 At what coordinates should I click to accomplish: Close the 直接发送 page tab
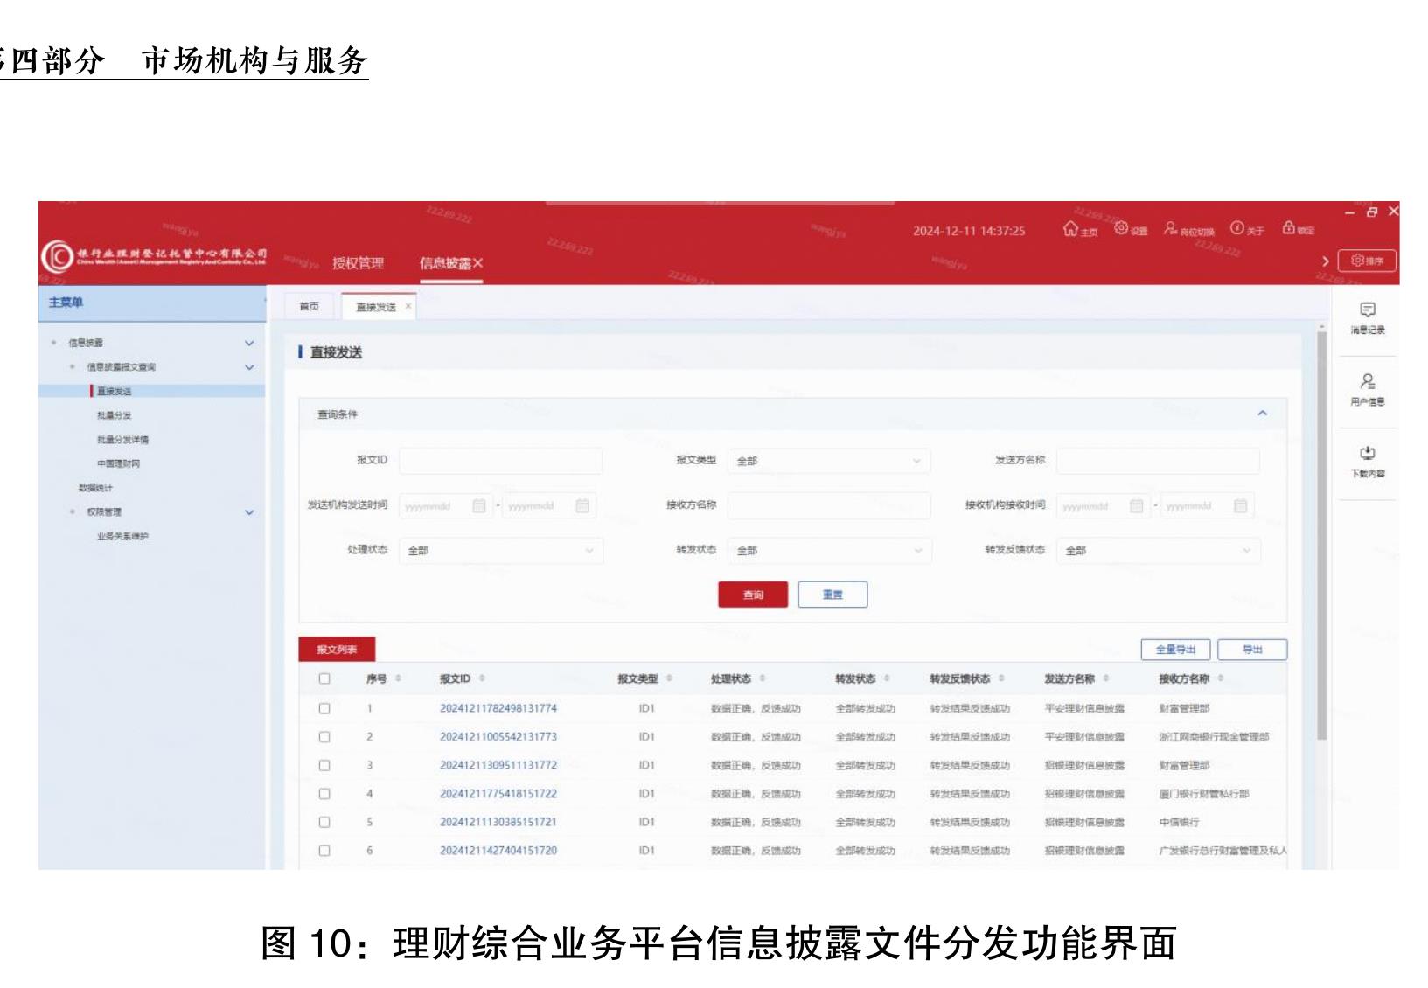tap(408, 306)
